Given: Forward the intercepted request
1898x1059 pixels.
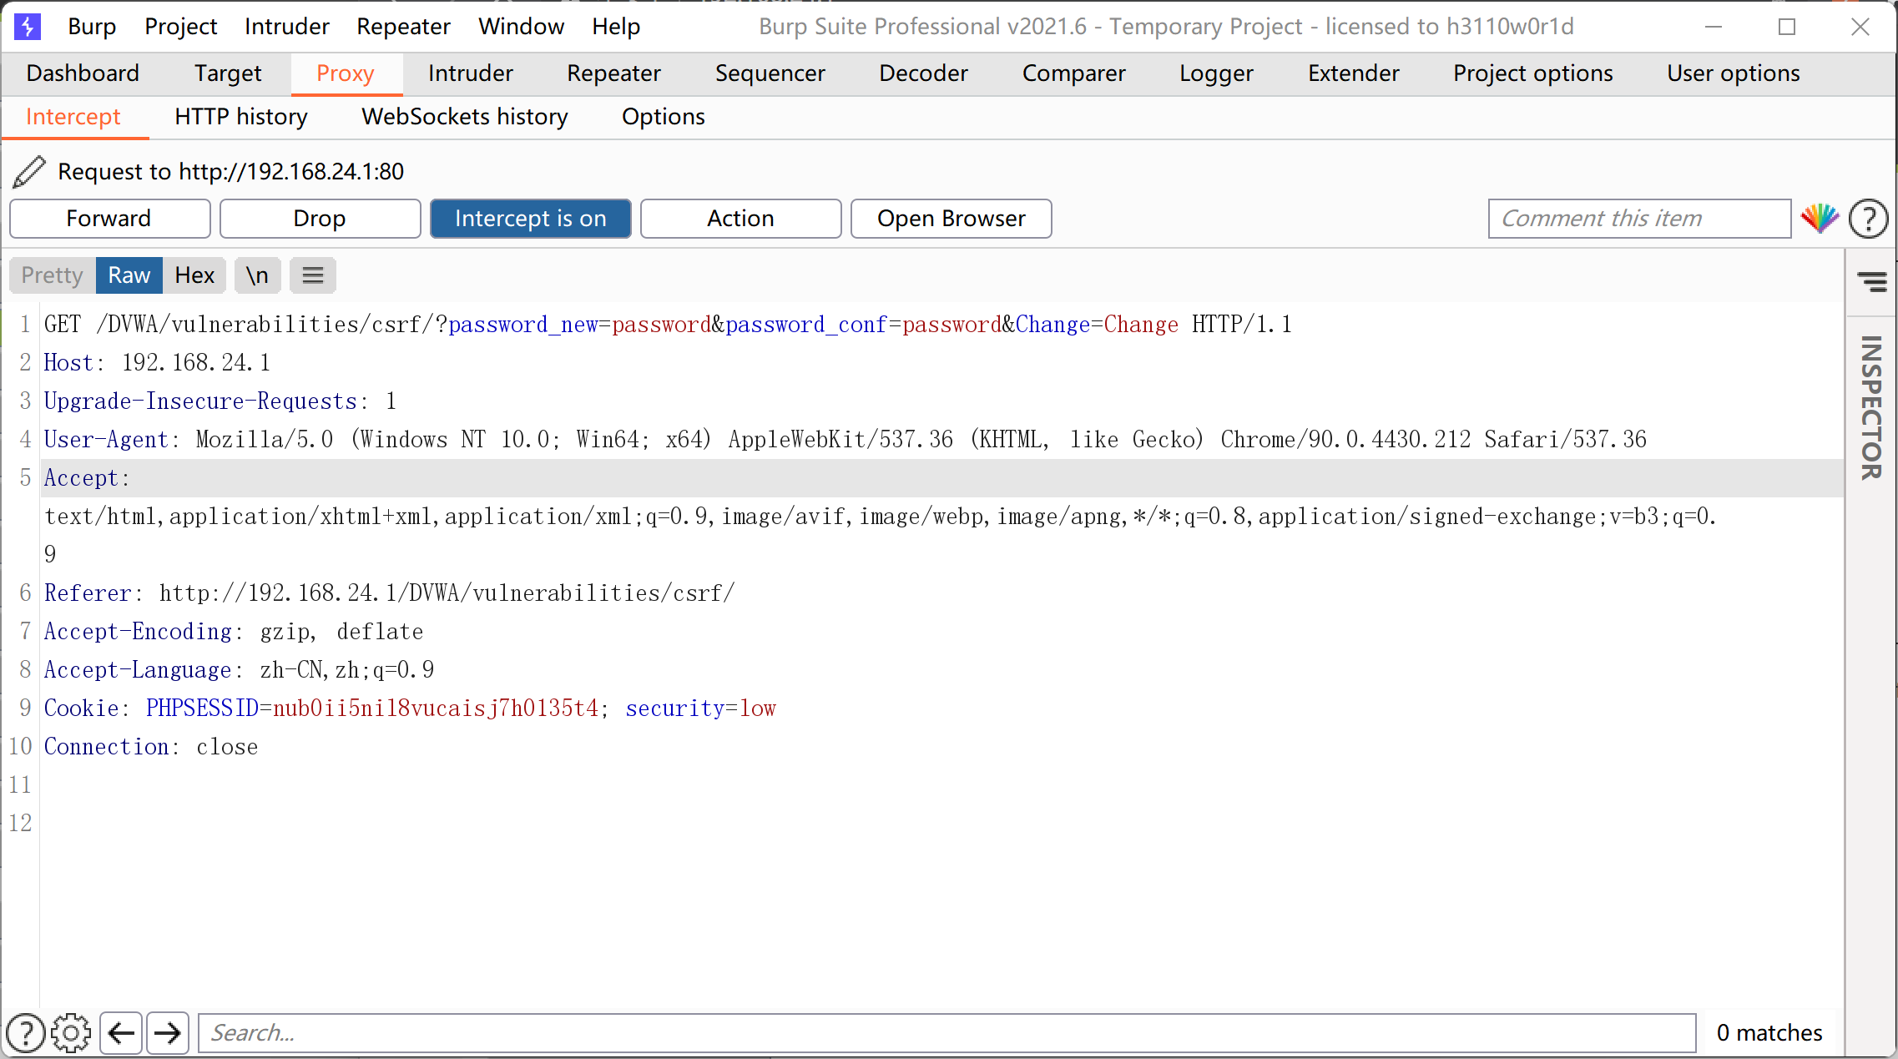Looking at the screenshot, I should coord(109,219).
